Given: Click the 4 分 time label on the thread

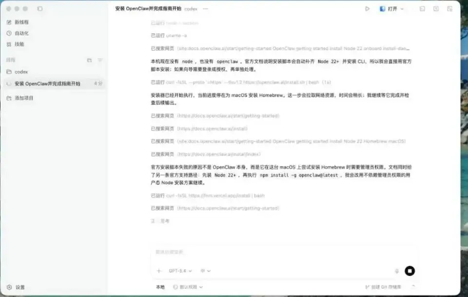Looking at the screenshot, I should click(98, 83).
